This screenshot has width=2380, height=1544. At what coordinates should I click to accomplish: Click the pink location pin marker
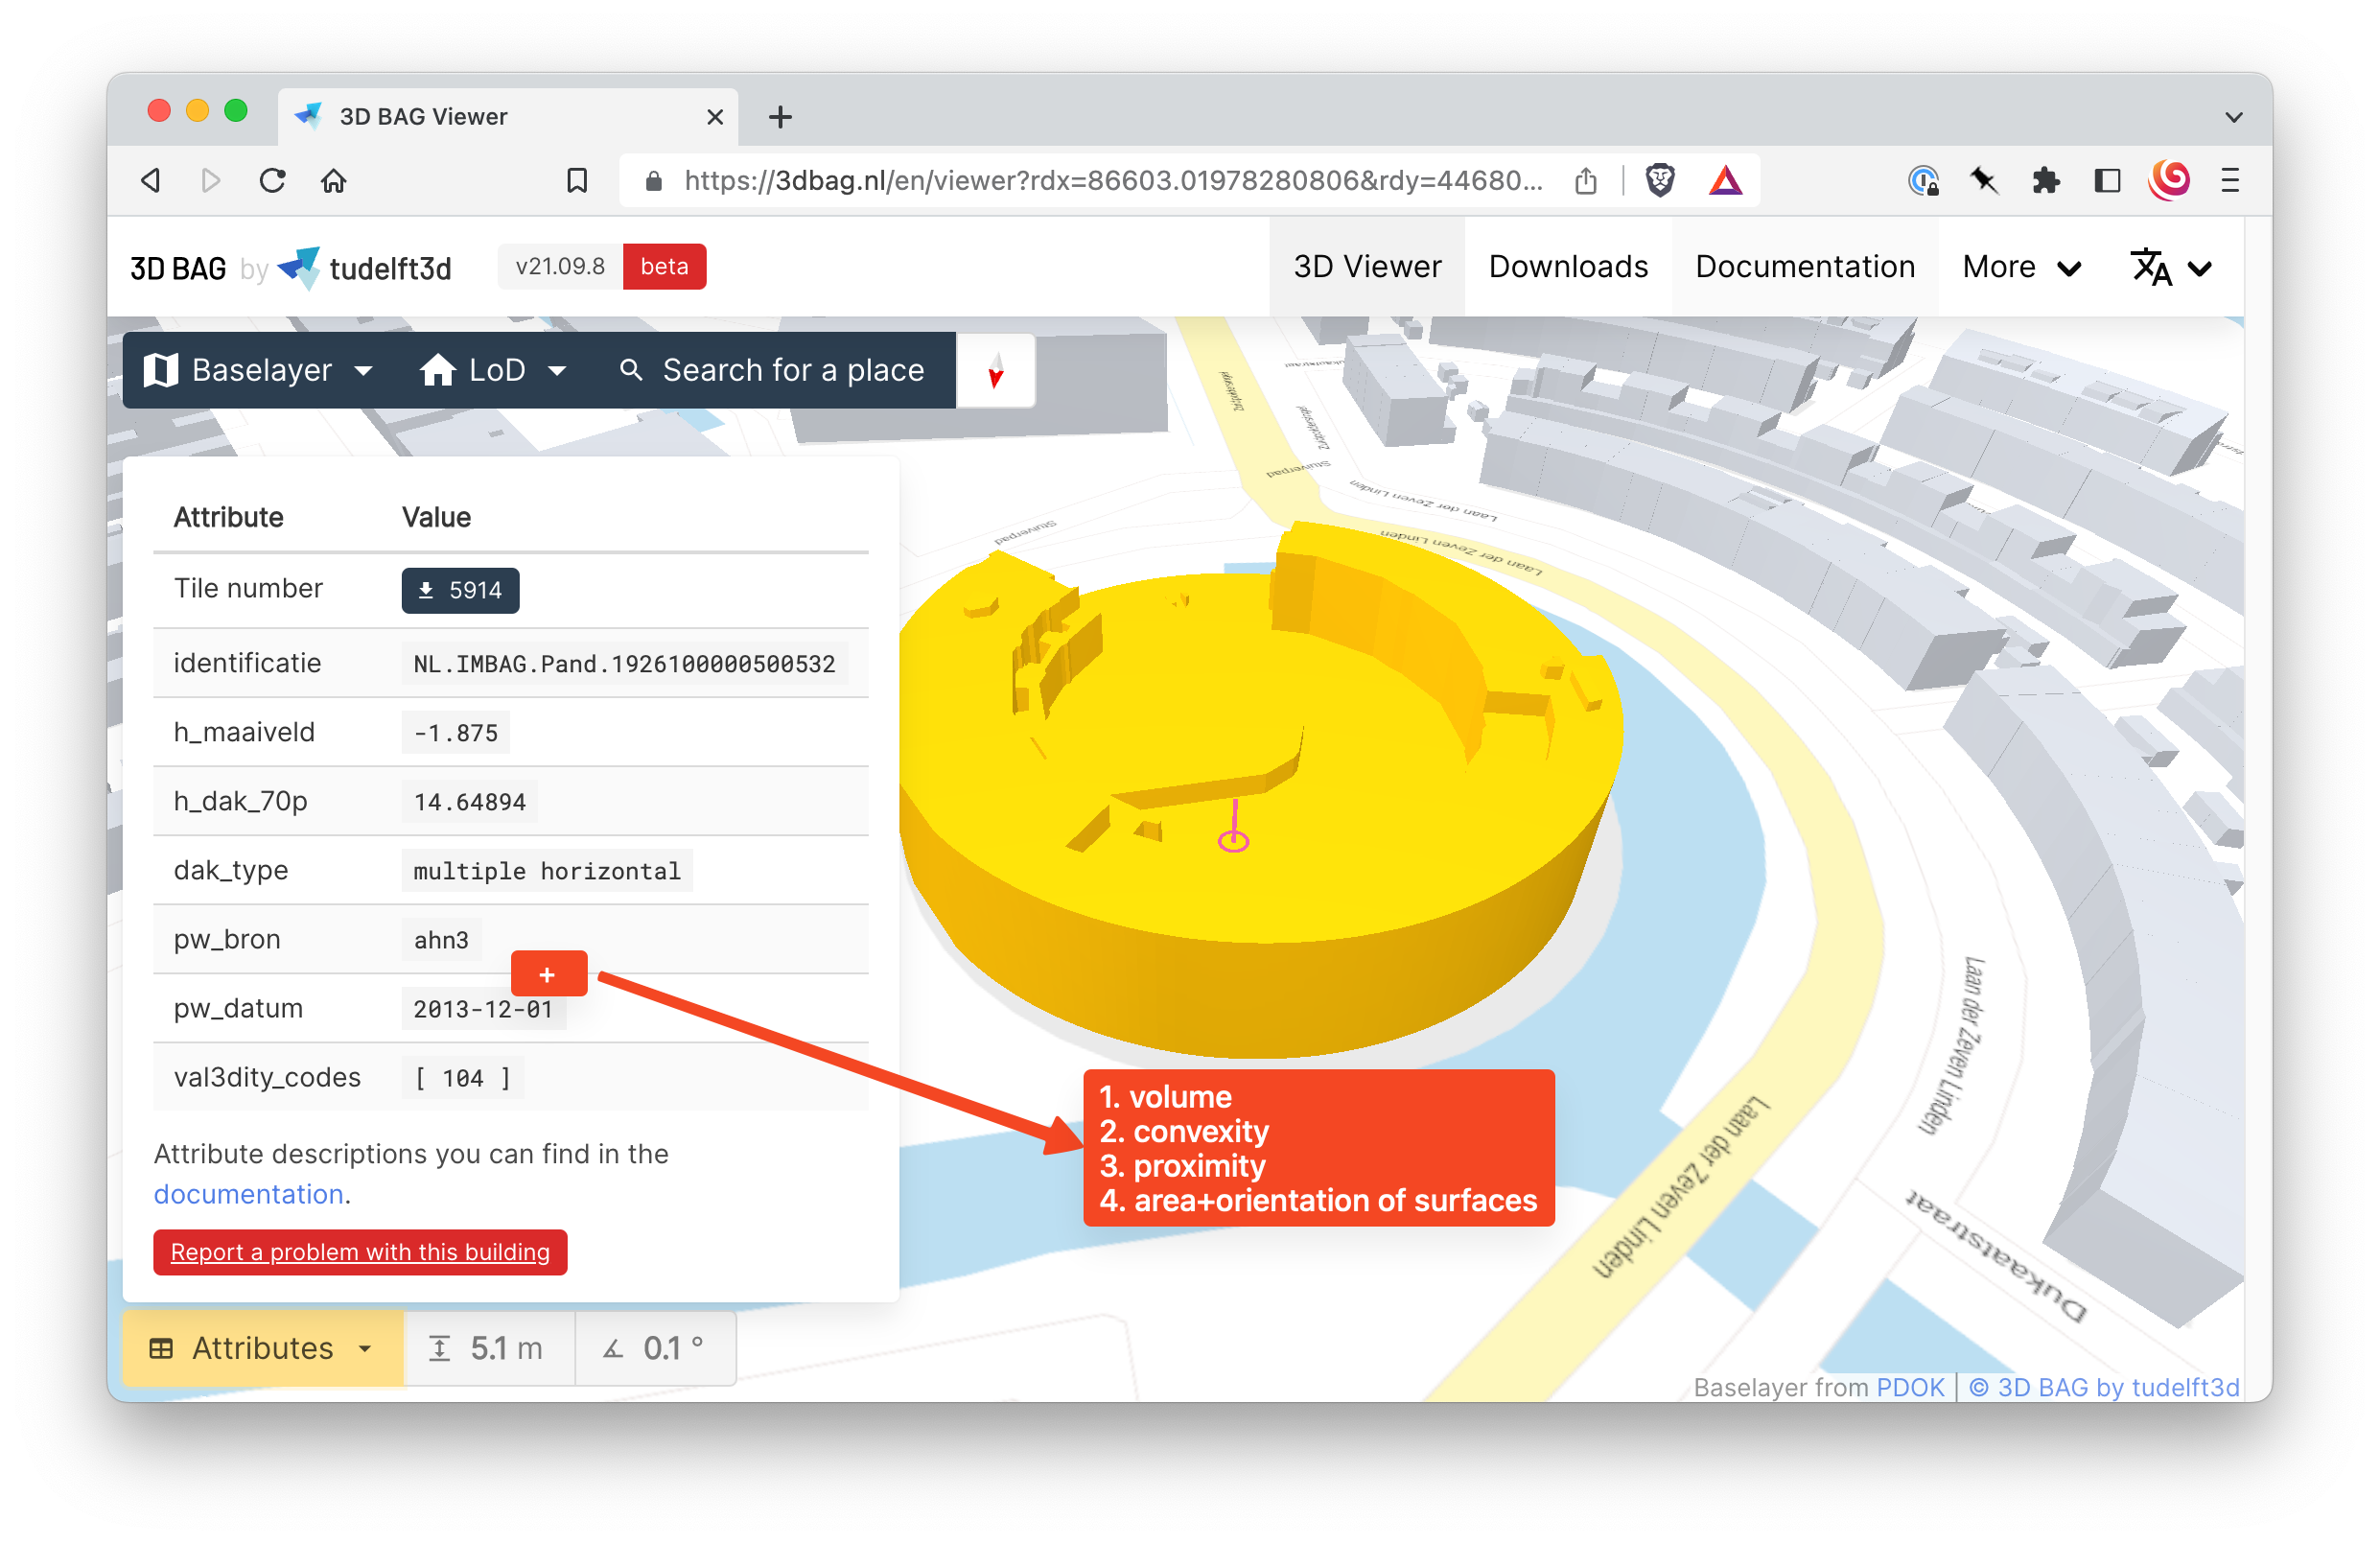click(1234, 827)
